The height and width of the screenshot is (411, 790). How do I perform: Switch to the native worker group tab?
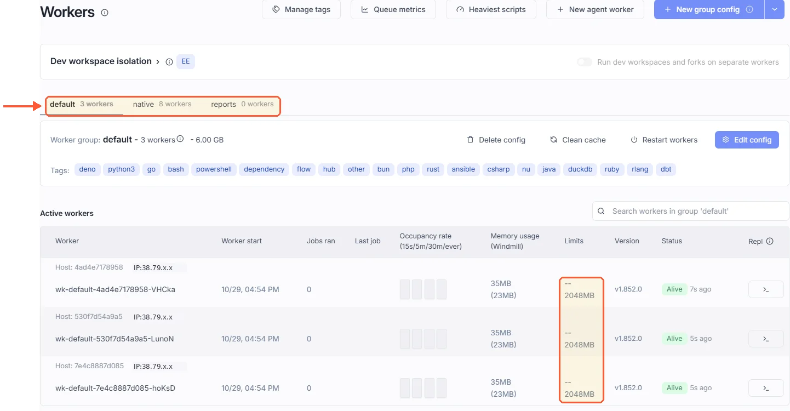pyautogui.click(x=162, y=104)
